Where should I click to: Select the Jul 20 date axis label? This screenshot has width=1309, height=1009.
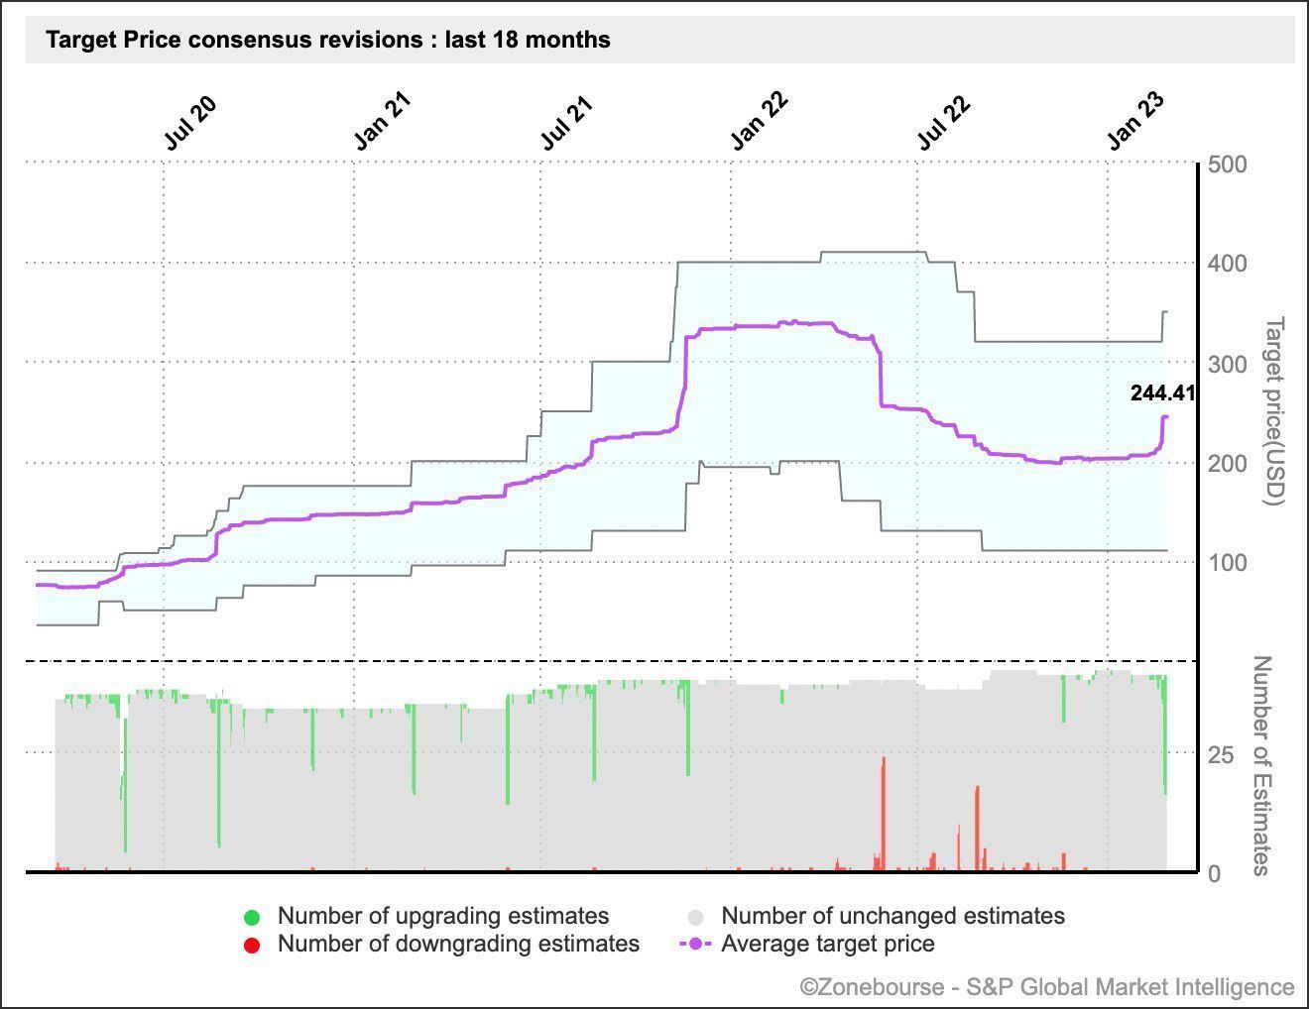click(189, 123)
